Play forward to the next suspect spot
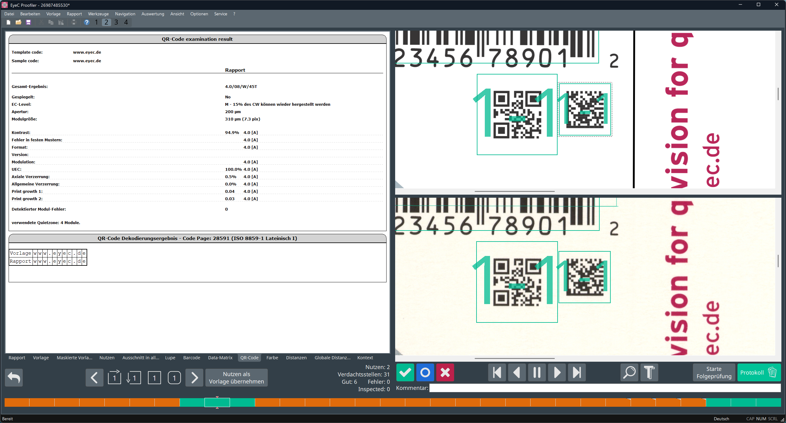Screen dimensions: 786x423 tap(557, 372)
